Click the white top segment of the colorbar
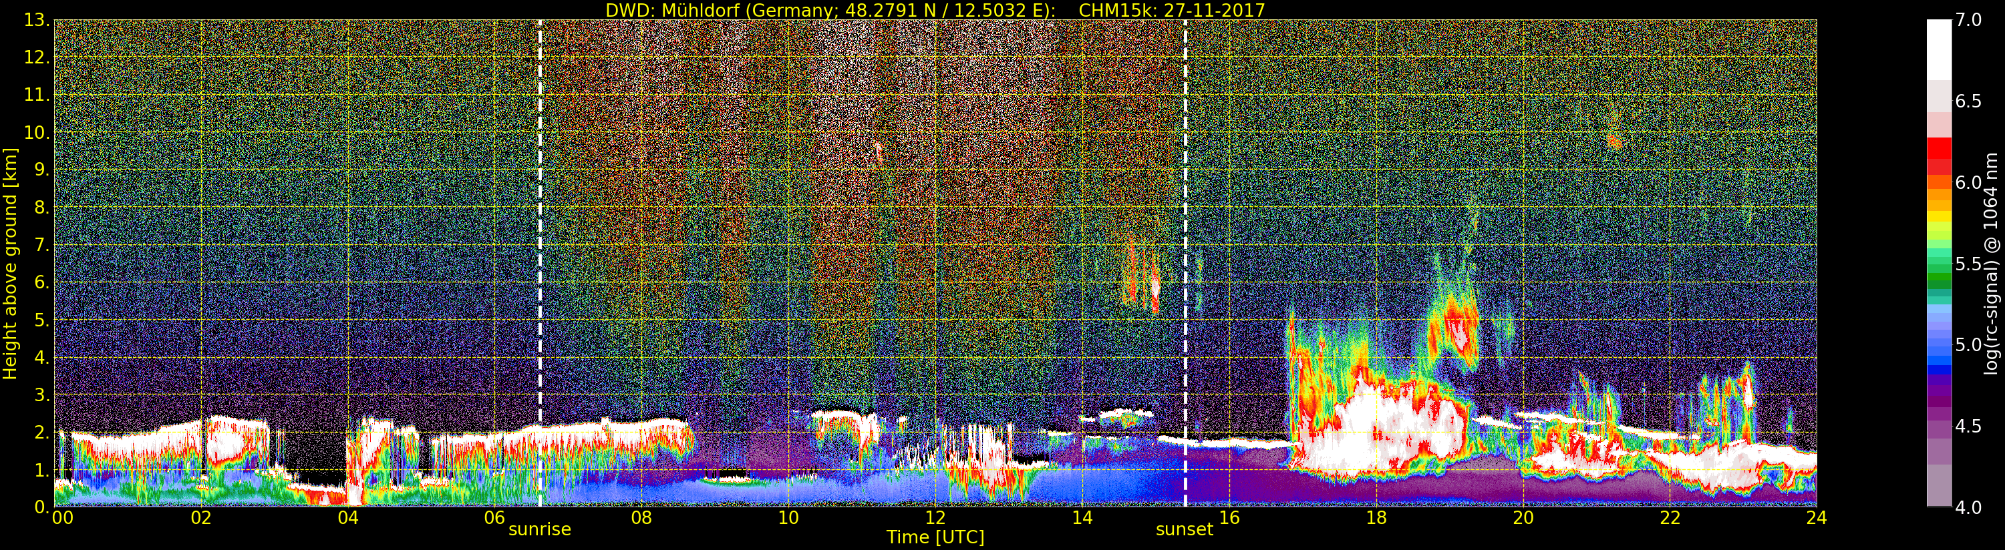The image size is (2005, 550). coord(1939,49)
